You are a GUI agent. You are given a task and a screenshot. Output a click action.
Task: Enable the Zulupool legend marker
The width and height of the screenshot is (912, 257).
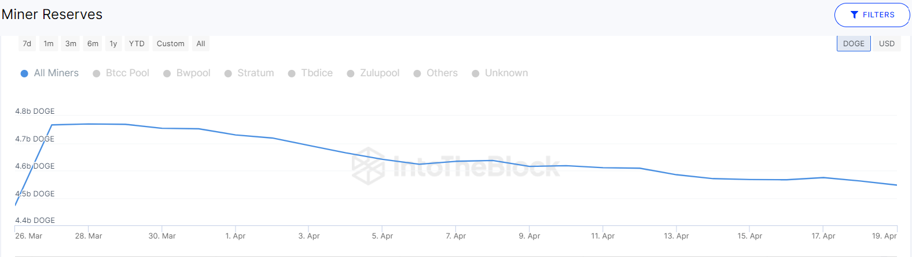(351, 73)
